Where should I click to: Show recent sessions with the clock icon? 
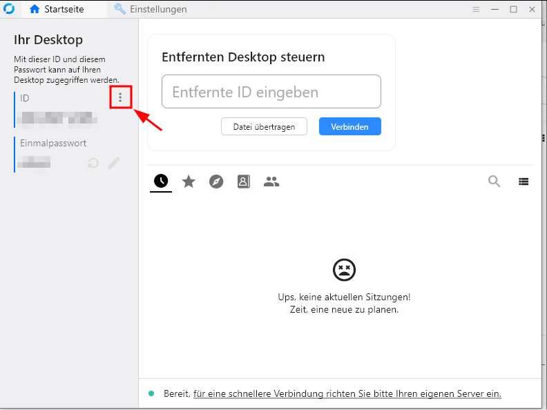tap(161, 182)
